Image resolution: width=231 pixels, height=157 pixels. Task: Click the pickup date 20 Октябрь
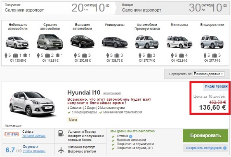(x=84, y=8)
